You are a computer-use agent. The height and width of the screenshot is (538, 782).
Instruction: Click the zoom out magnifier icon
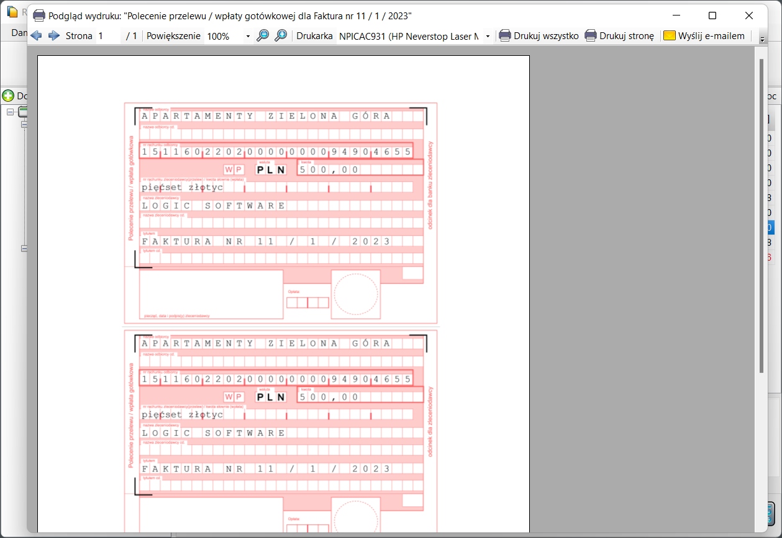263,36
